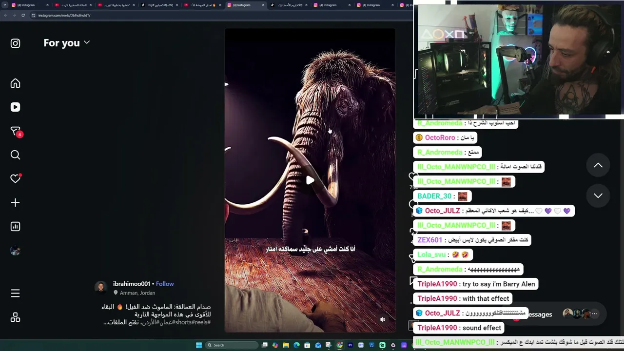The image size is (624, 351).
Task: Switch to the active (4) Instagram tab
Action: (x=246, y=5)
